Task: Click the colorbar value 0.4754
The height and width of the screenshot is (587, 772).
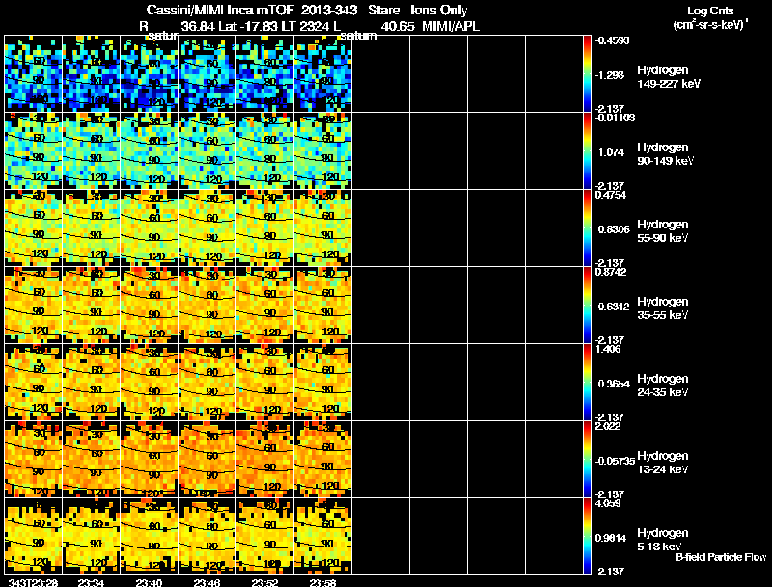Action: tap(611, 195)
